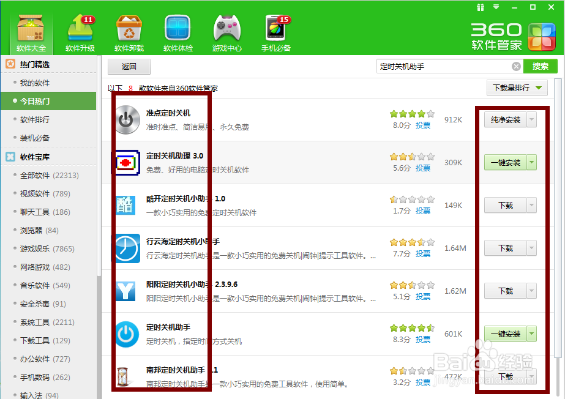This screenshot has height=399, width=565.
Task: Click the 定时关机助理 3.0 app icon
Action: point(126,162)
